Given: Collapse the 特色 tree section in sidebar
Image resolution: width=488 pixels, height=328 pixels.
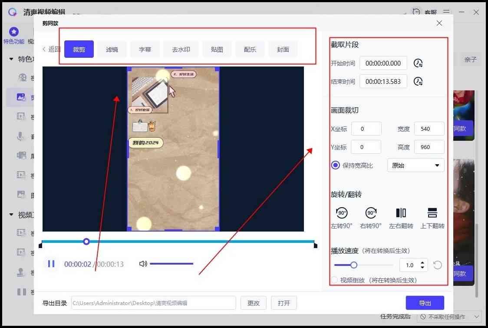Looking at the screenshot, I should point(12,59).
